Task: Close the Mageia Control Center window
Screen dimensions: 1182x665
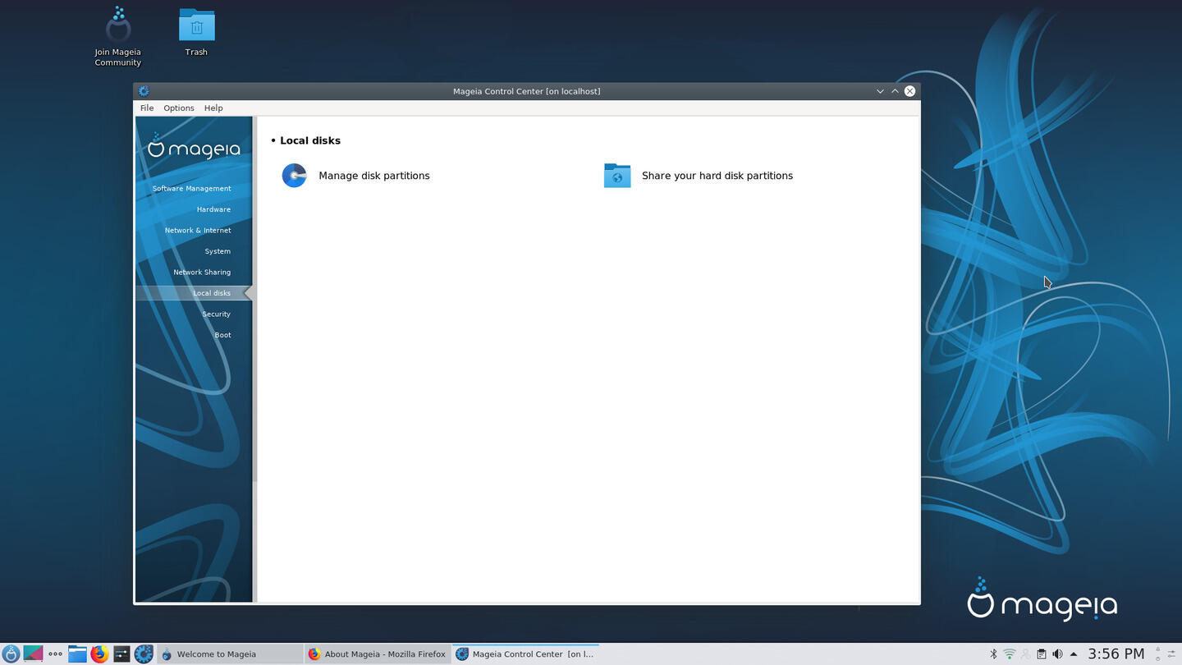Action: (909, 91)
